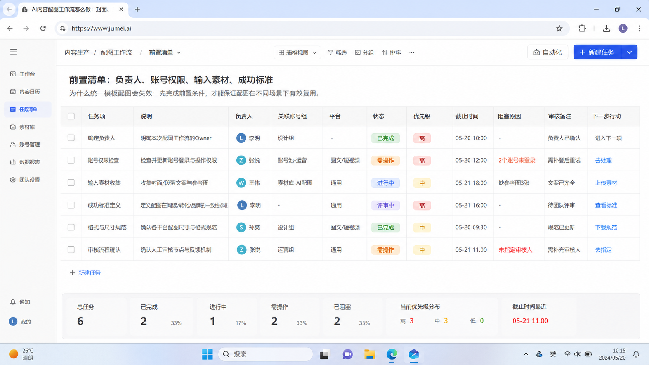Click the 配图工作流 breadcrumb
The height and width of the screenshot is (365, 649).
pyautogui.click(x=116, y=52)
